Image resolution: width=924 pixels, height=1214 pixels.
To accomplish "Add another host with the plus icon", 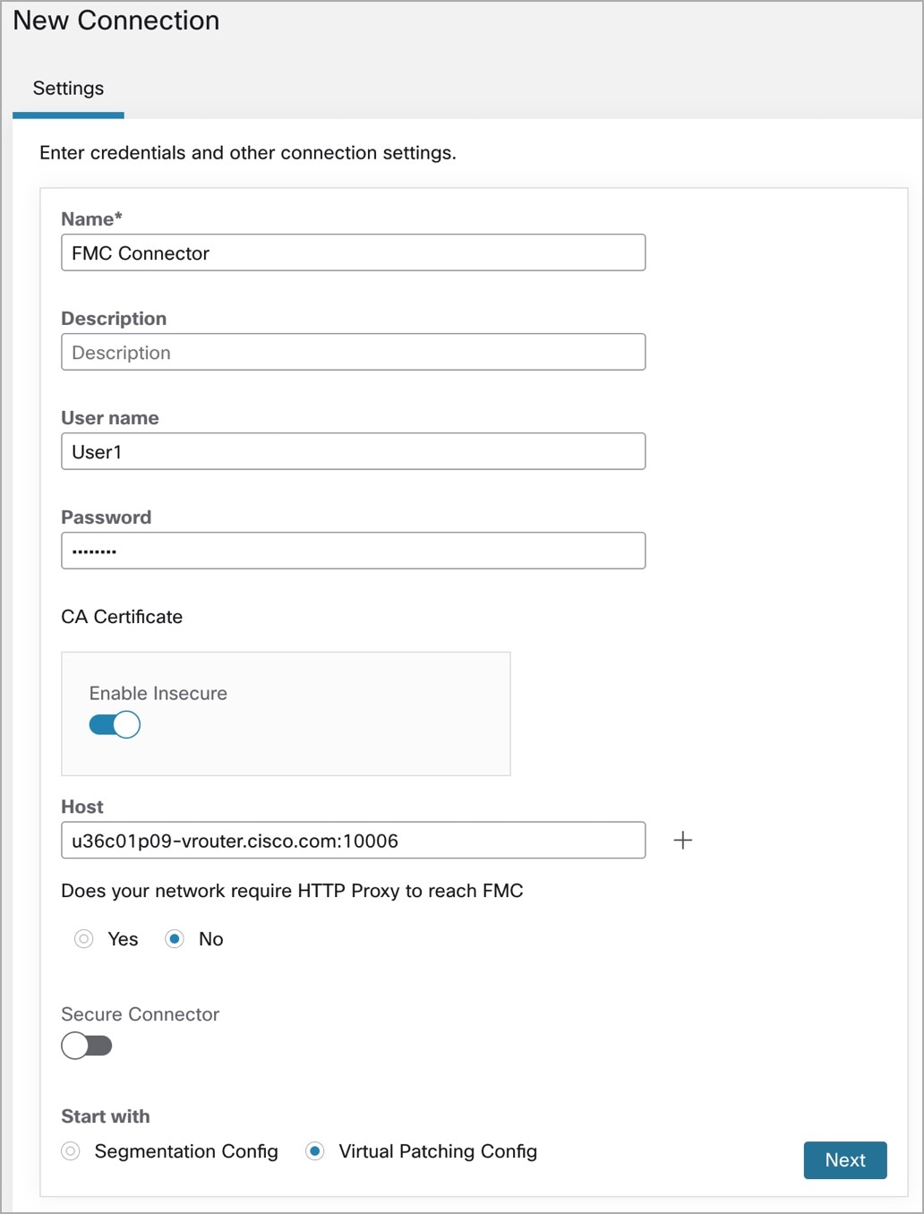I will [x=682, y=840].
